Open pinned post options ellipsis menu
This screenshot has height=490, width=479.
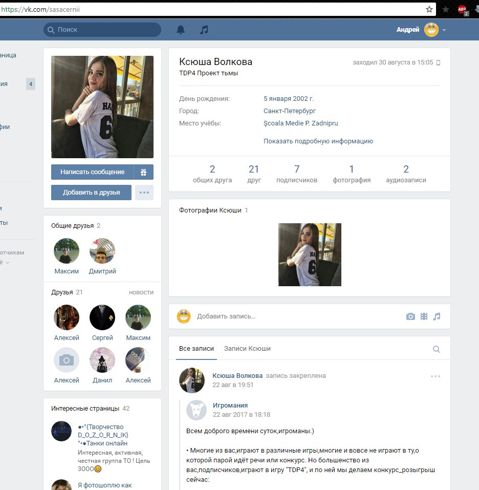click(x=436, y=376)
